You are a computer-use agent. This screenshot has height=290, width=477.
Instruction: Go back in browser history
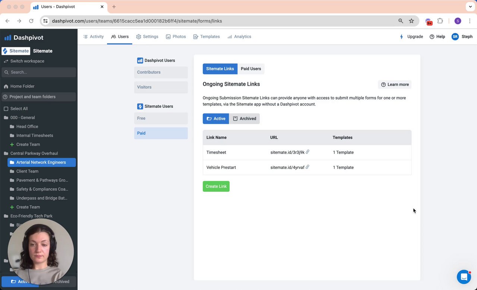point(7,21)
